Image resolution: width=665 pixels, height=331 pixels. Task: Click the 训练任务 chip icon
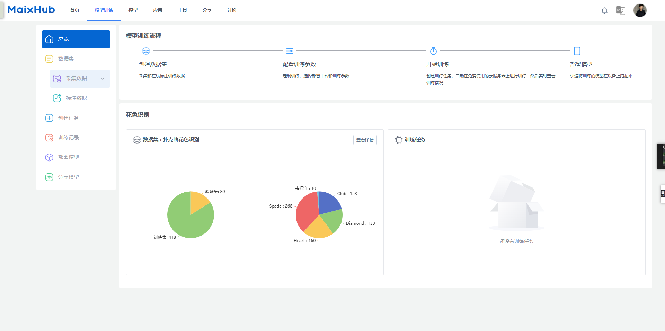pos(399,140)
